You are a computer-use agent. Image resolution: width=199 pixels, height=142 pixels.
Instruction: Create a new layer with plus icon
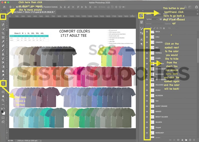pyautogui.click(x=190, y=140)
